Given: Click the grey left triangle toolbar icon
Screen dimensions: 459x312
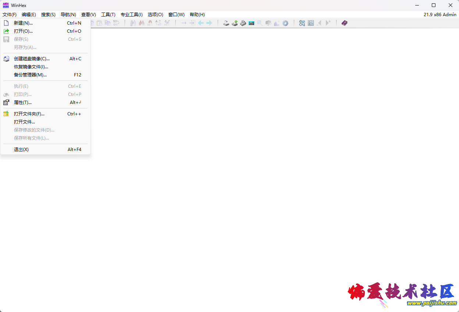Looking at the screenshot, I should 319,23.
